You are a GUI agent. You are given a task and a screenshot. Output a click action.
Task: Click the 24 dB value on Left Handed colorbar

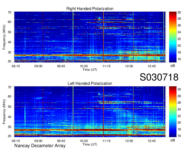179,109
